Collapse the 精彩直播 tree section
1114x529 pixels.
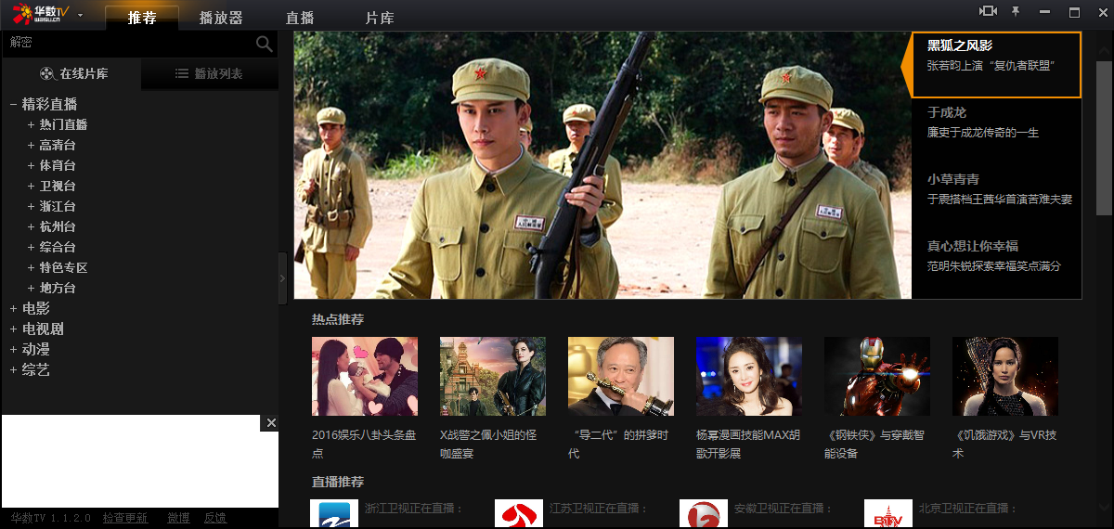pos(14,105)
